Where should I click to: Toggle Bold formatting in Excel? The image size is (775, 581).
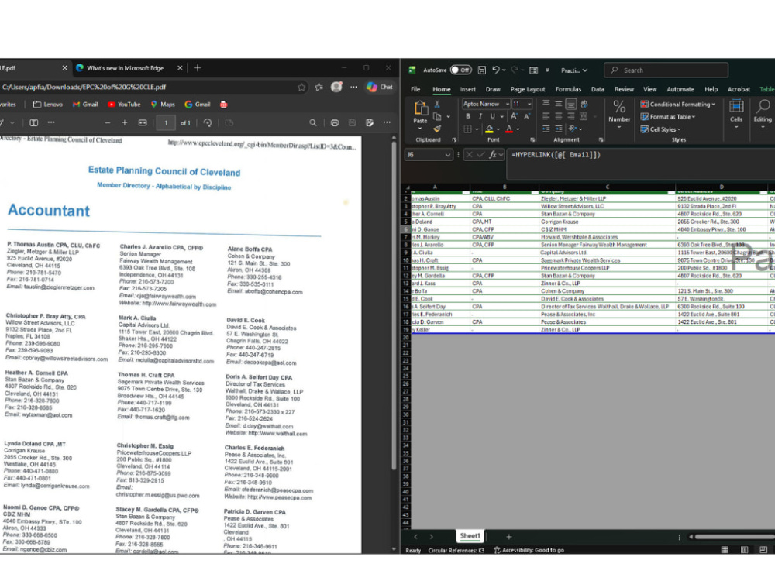[x=467, y=117]
